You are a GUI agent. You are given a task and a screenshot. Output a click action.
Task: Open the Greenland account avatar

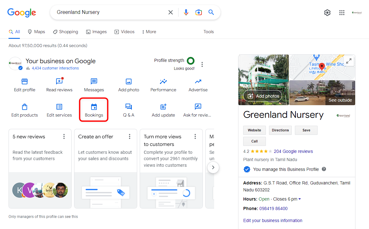(x=357, y=13)
